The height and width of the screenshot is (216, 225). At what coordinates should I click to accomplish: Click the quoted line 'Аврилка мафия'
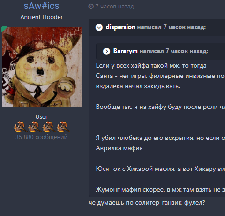click(x=119, y=148)
